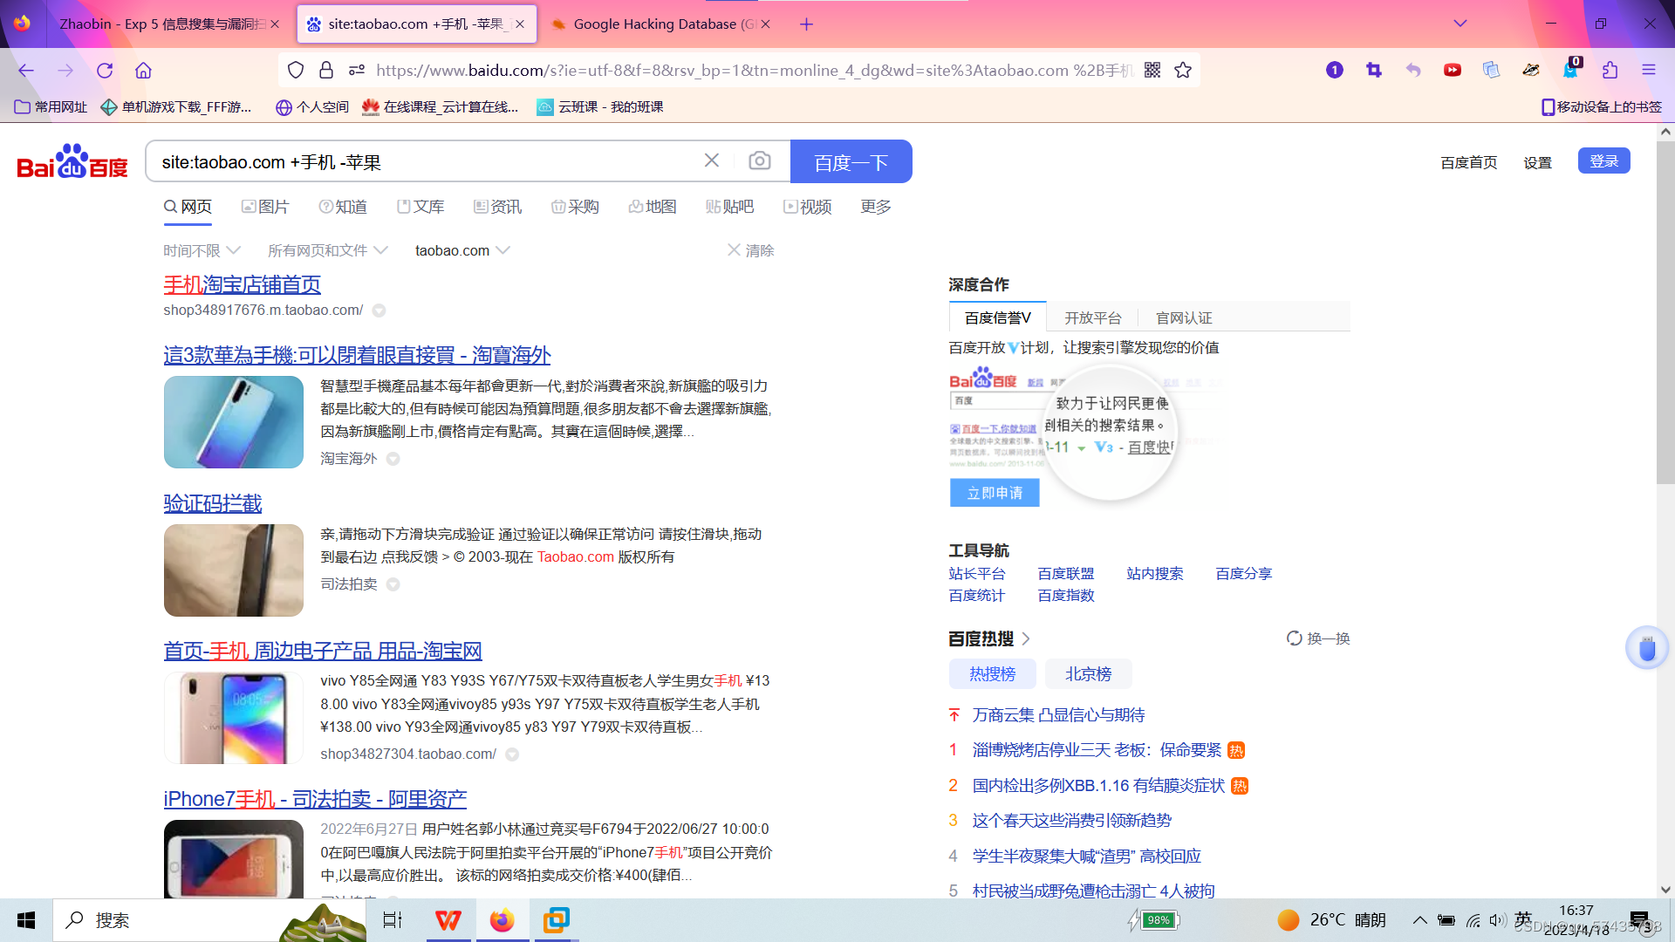Select the 北京榜 hot list tab

pyautogui.click(x=1089, y=674)
